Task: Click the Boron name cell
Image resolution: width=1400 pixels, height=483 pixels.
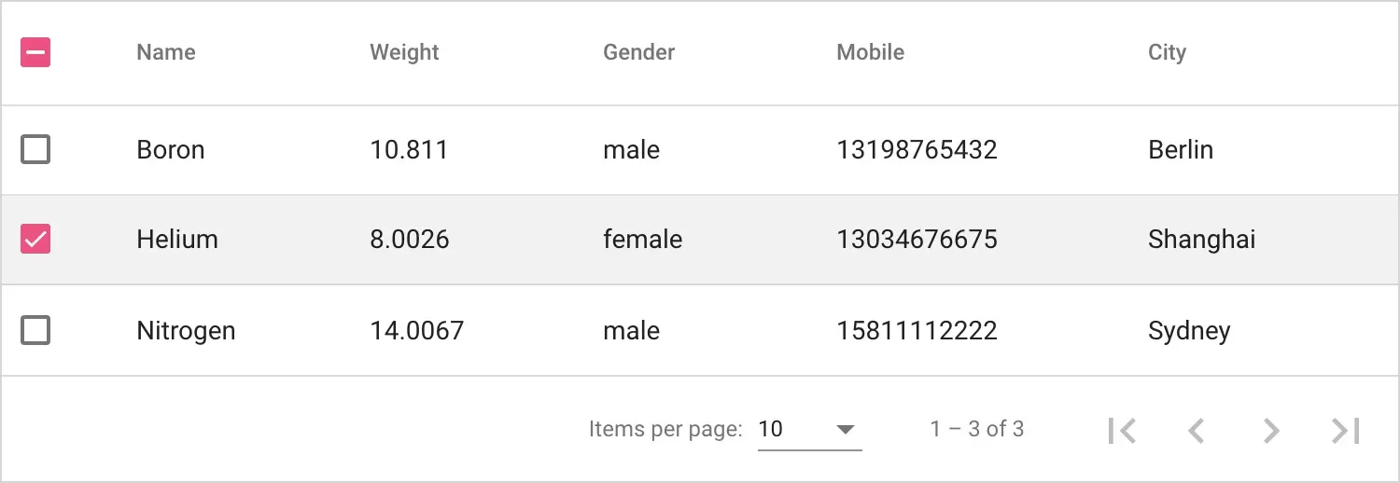Action: [x=171, y=150]
